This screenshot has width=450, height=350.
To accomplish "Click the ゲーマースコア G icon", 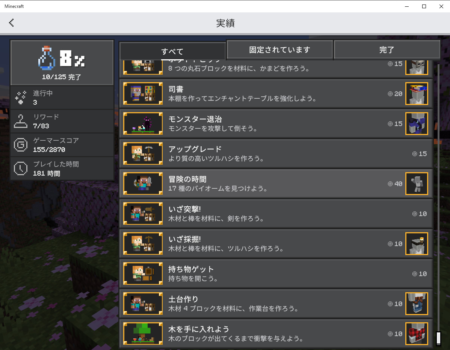I will pos(21,145).
